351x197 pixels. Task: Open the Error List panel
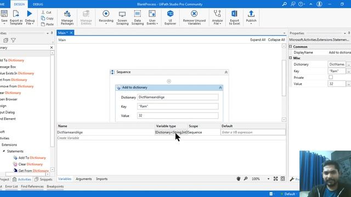[12, 186]
